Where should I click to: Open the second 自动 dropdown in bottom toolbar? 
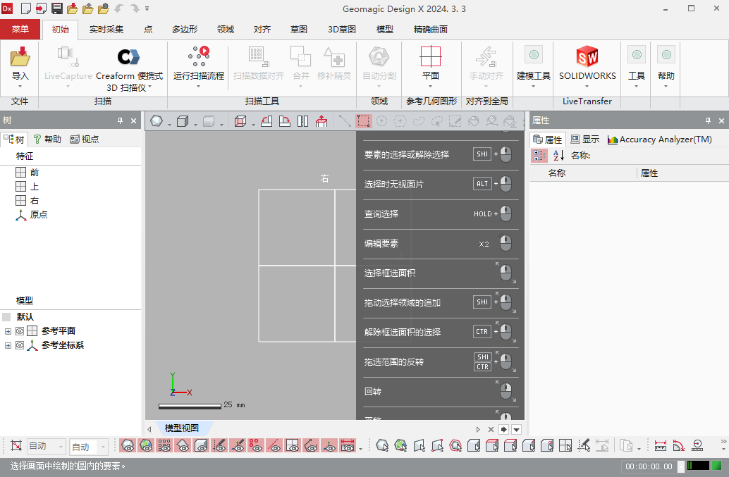(x=89, y=446)
